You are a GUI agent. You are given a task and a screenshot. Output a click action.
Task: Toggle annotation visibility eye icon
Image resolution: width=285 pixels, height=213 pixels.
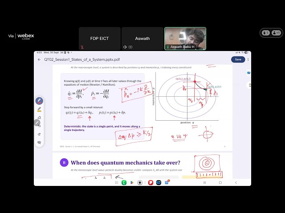click(x=39, y=142)
